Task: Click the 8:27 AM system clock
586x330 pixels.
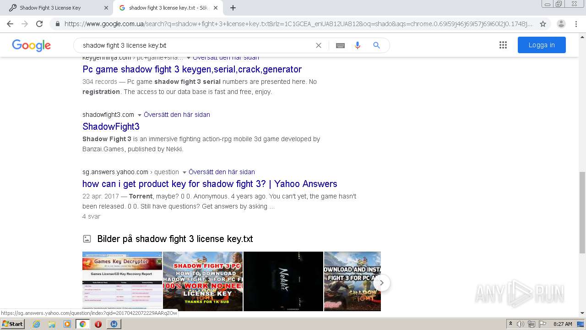Action: click(x=563, y=324)
